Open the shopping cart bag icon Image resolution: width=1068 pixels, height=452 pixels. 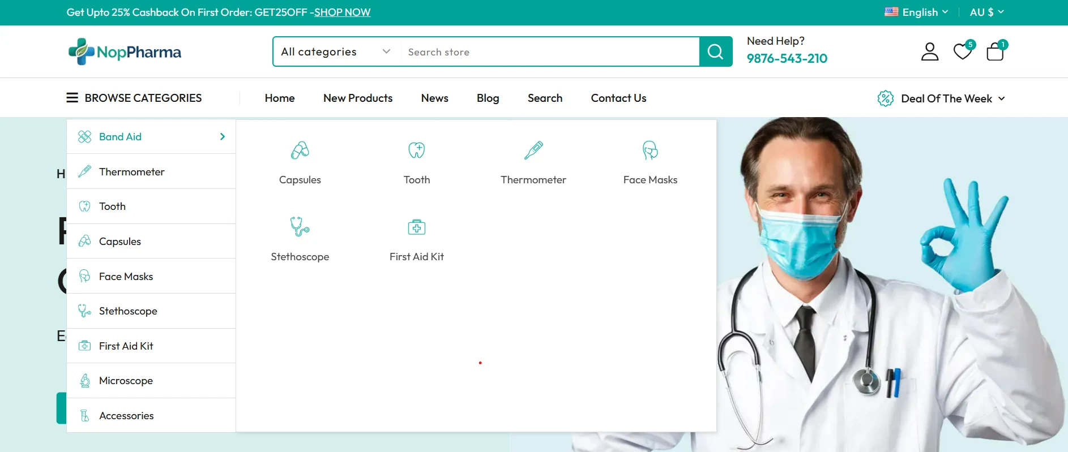[995, 51]
